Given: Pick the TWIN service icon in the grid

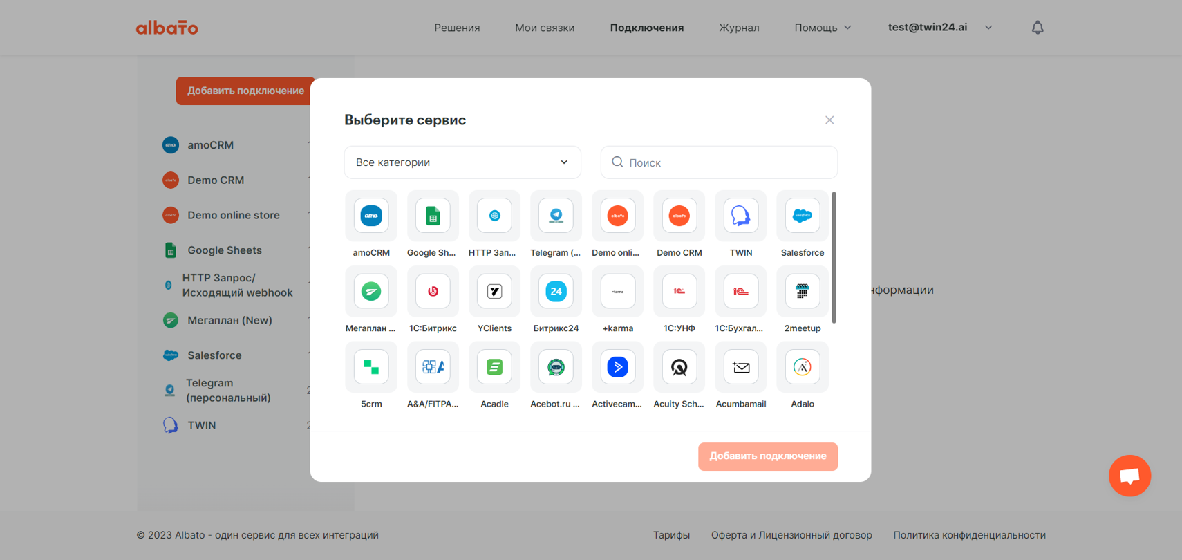Looking at the screenshot, I should 740,216.
